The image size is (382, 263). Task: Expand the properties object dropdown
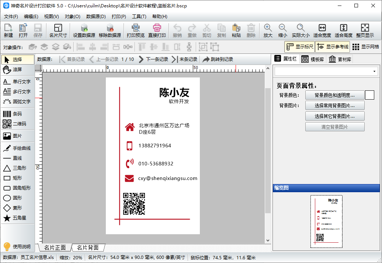(374, 72)
